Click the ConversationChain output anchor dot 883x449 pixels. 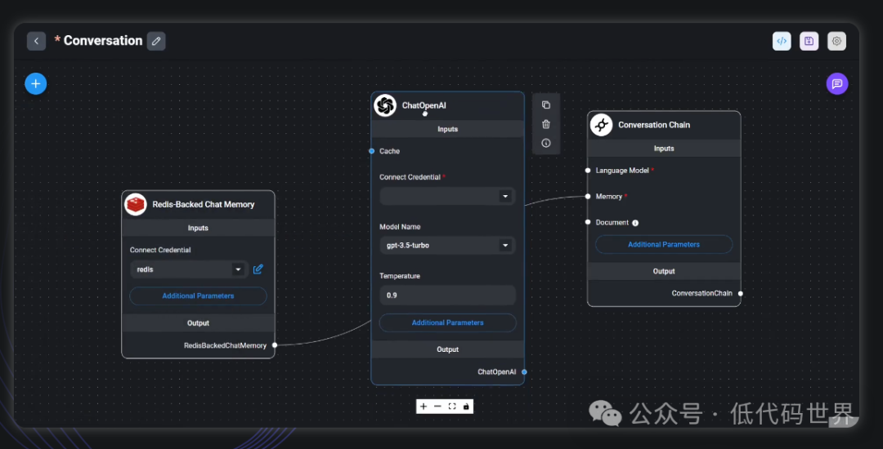point(741,293)
